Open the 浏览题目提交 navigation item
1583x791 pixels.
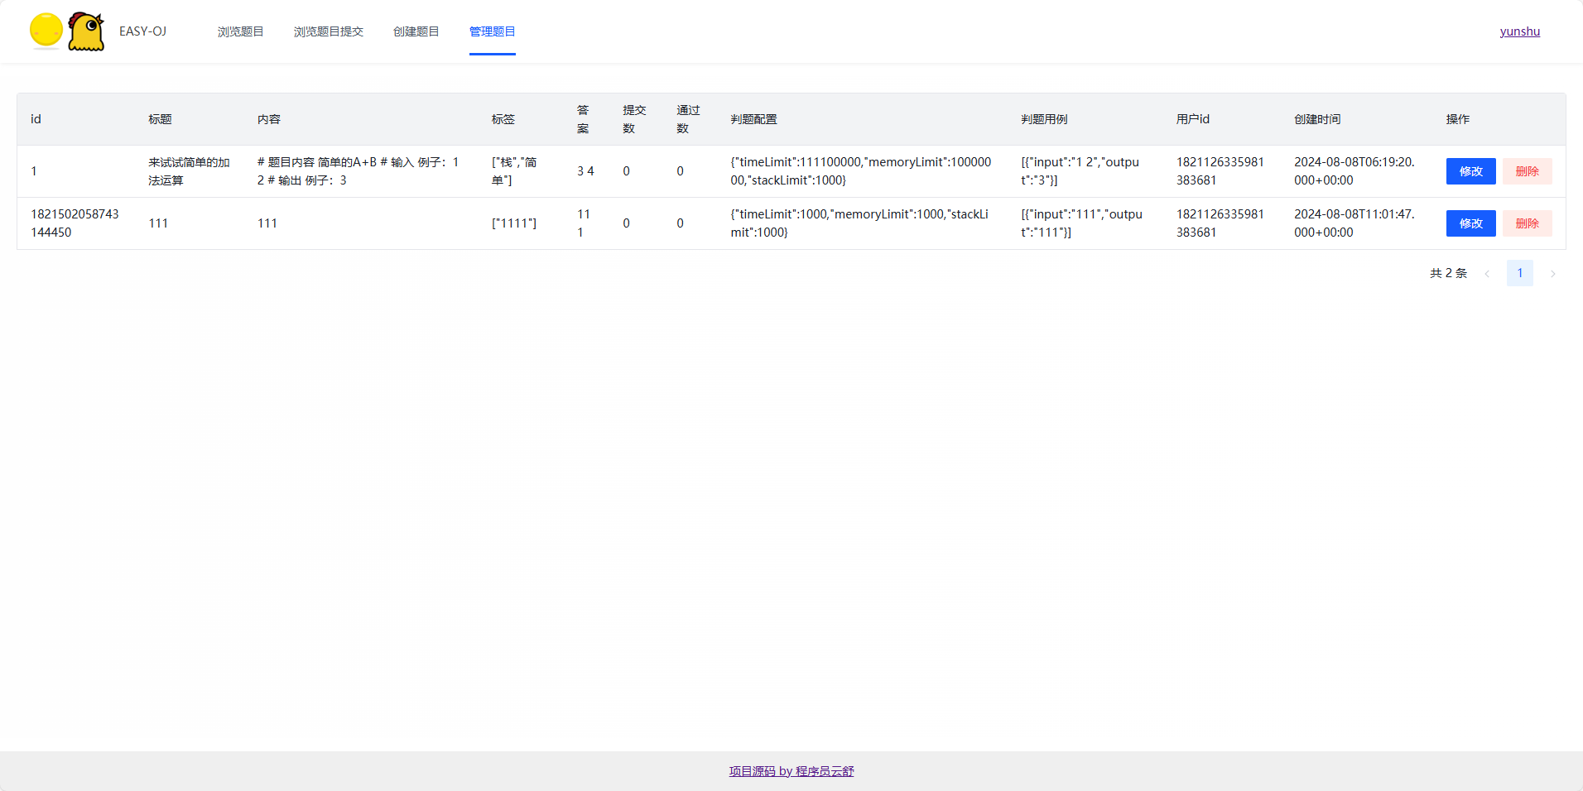click(329, 31)
